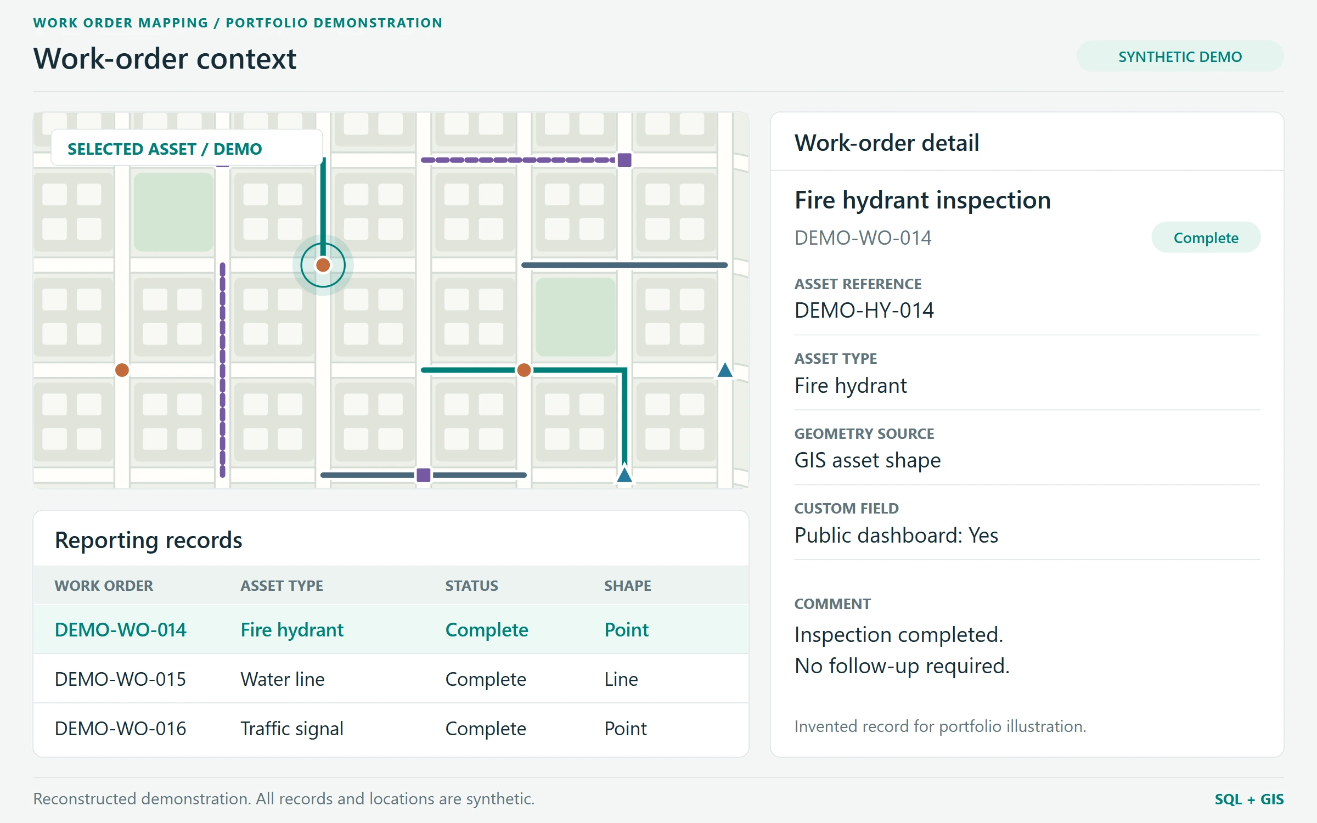Click the Complete status in DEMO-WO-015 row
The image size is (1317, 823).
[485, 679]
